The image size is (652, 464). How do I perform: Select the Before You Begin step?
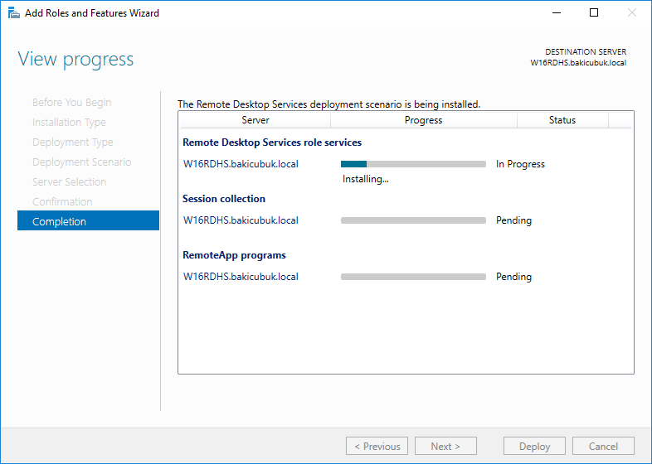72,102
